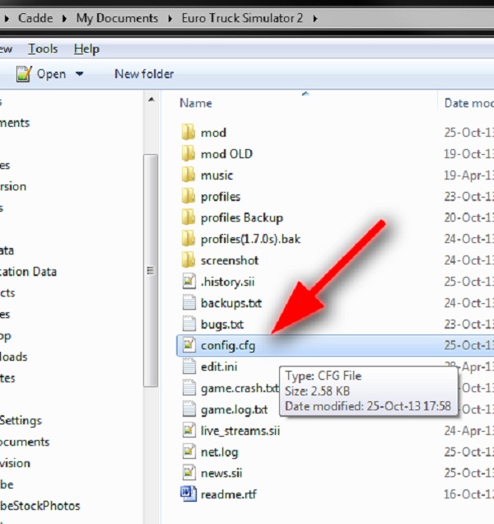
Task: Select the file name config.cfg
Action: 228,345
